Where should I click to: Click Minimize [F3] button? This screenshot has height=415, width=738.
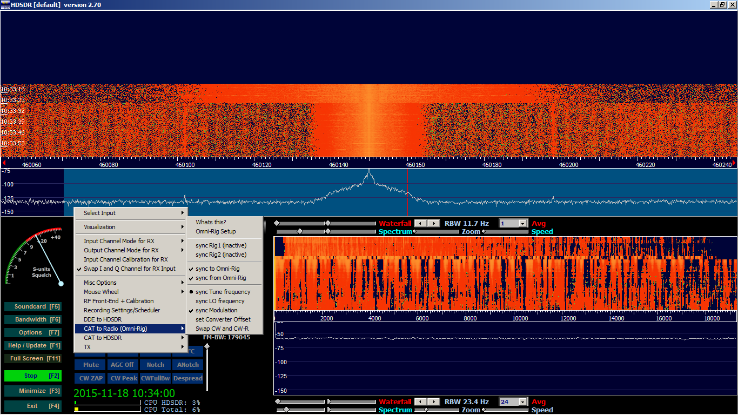coord(33,391)
